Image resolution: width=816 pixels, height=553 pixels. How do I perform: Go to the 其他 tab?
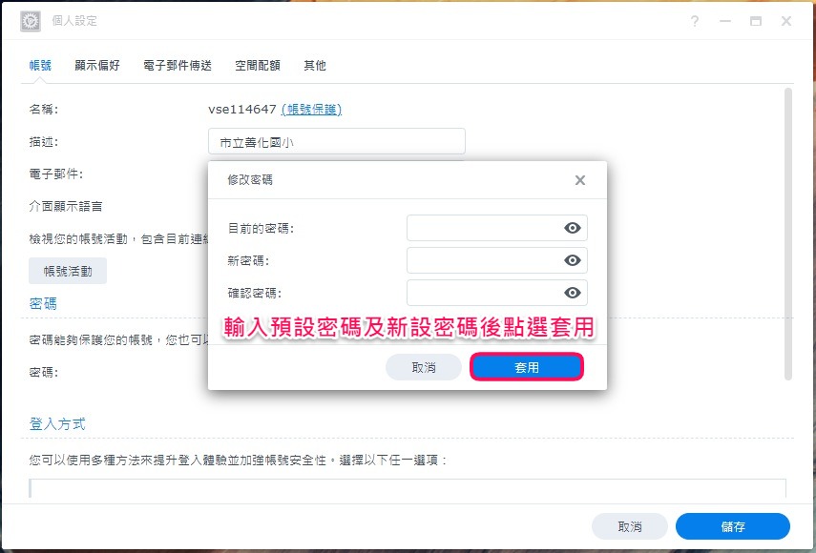pyautogui.click(x=315, y=66)
